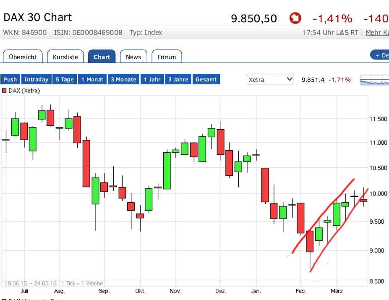Display the 3 Jahre chart period
The image size is (389, 300).
[178, 79]
